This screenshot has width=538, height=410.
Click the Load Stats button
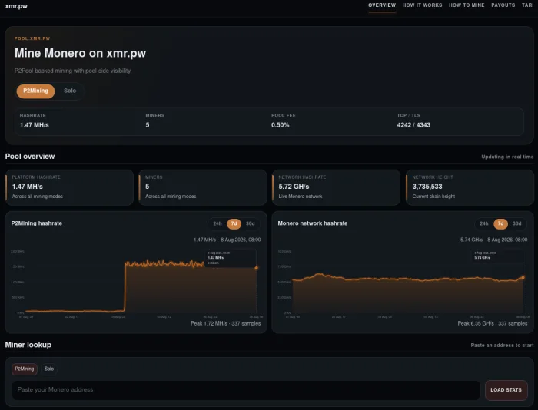[506, 390]
